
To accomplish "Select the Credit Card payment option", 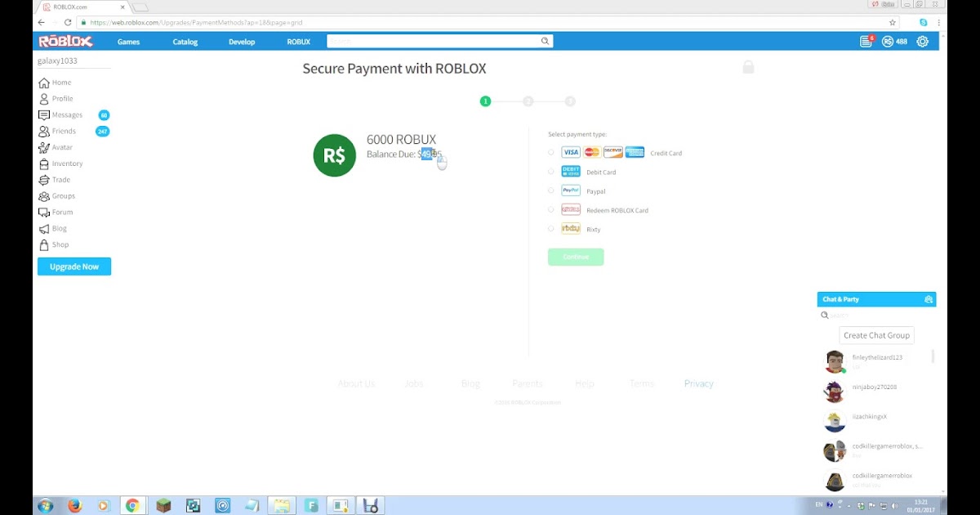I will pos(551,152).
